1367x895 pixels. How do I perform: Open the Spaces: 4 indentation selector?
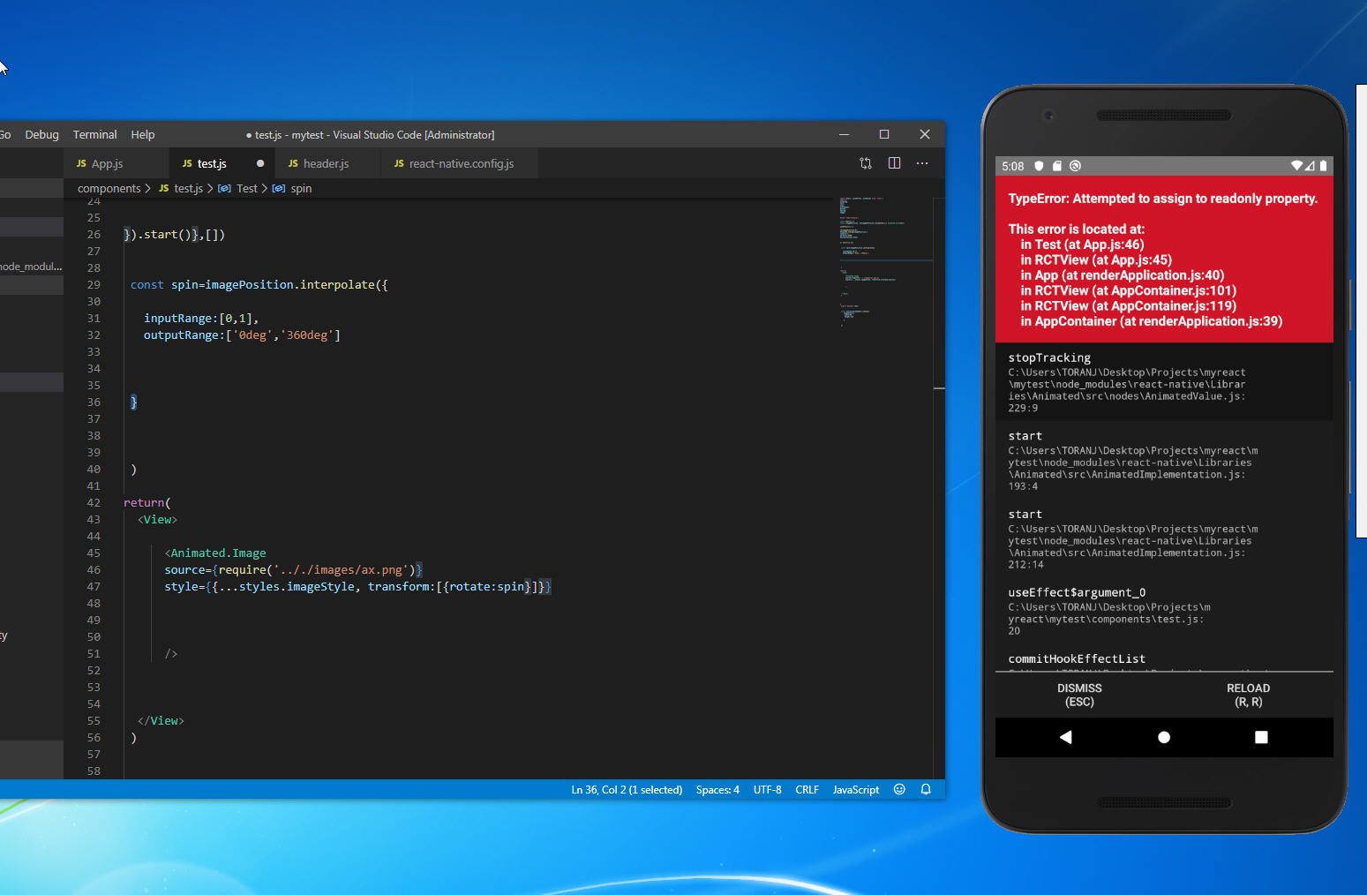[x=717, y=790]
